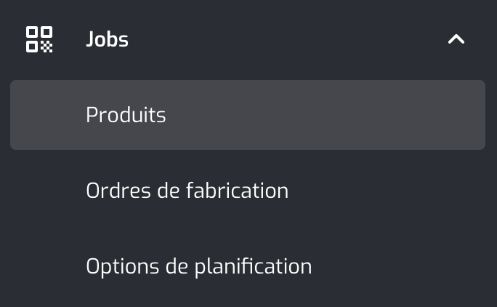Click the active Produits row background

[327, 115]
